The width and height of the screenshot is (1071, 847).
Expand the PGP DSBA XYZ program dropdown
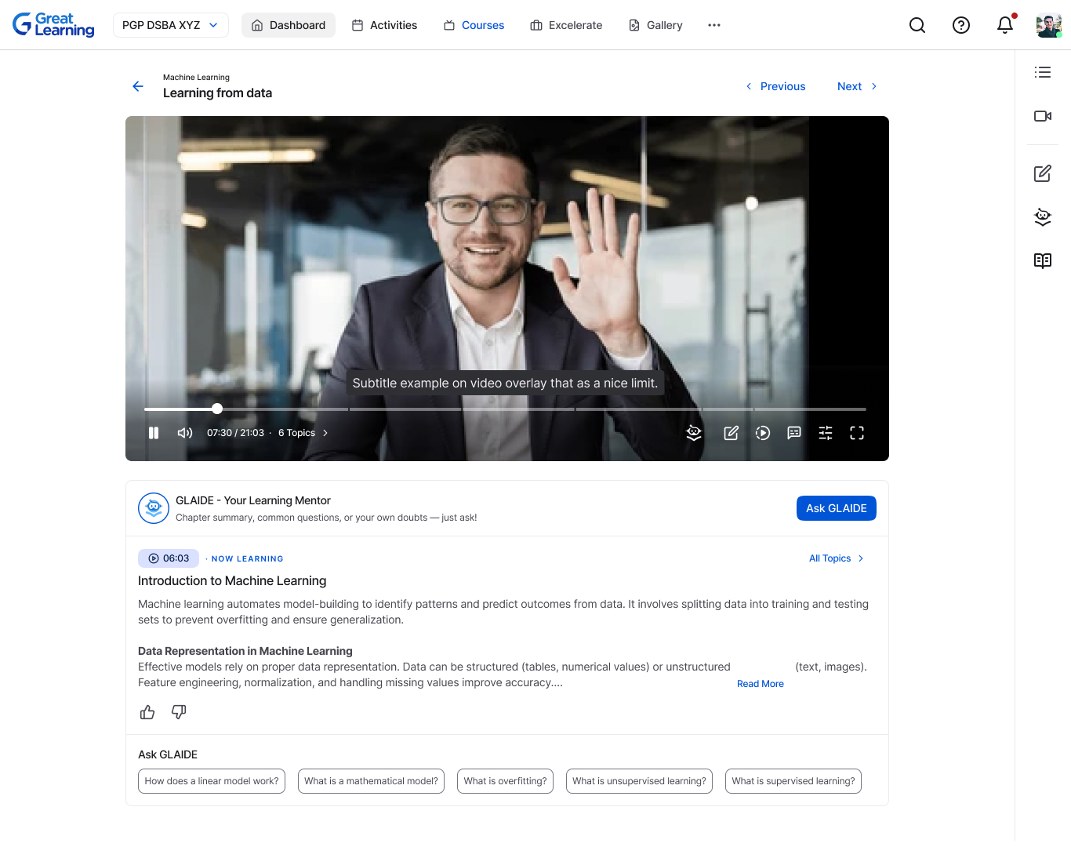[x=171, y=25]
